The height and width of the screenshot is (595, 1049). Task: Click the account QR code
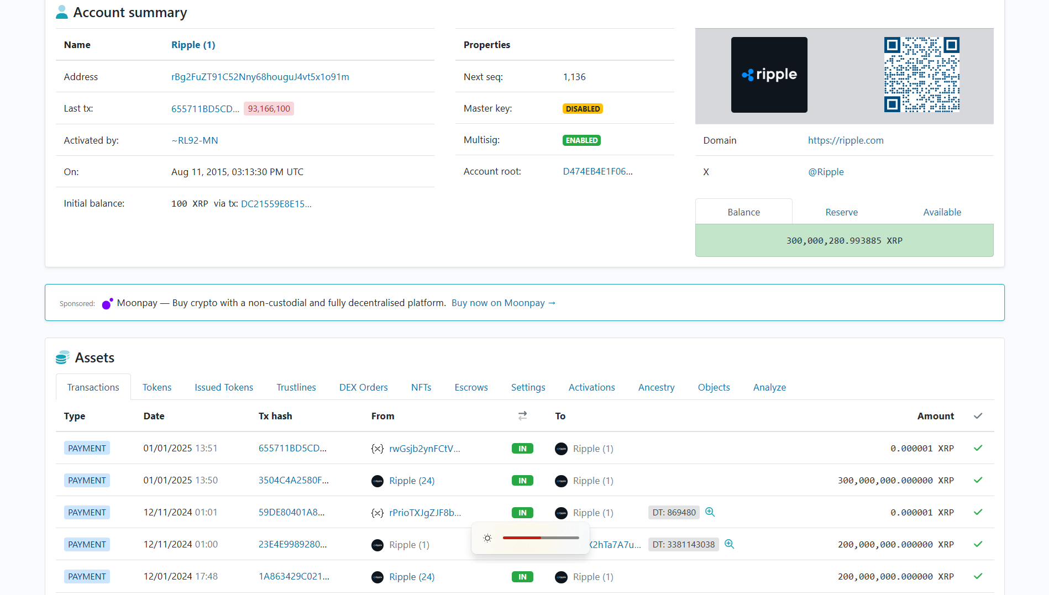click(x=922, y=75)
